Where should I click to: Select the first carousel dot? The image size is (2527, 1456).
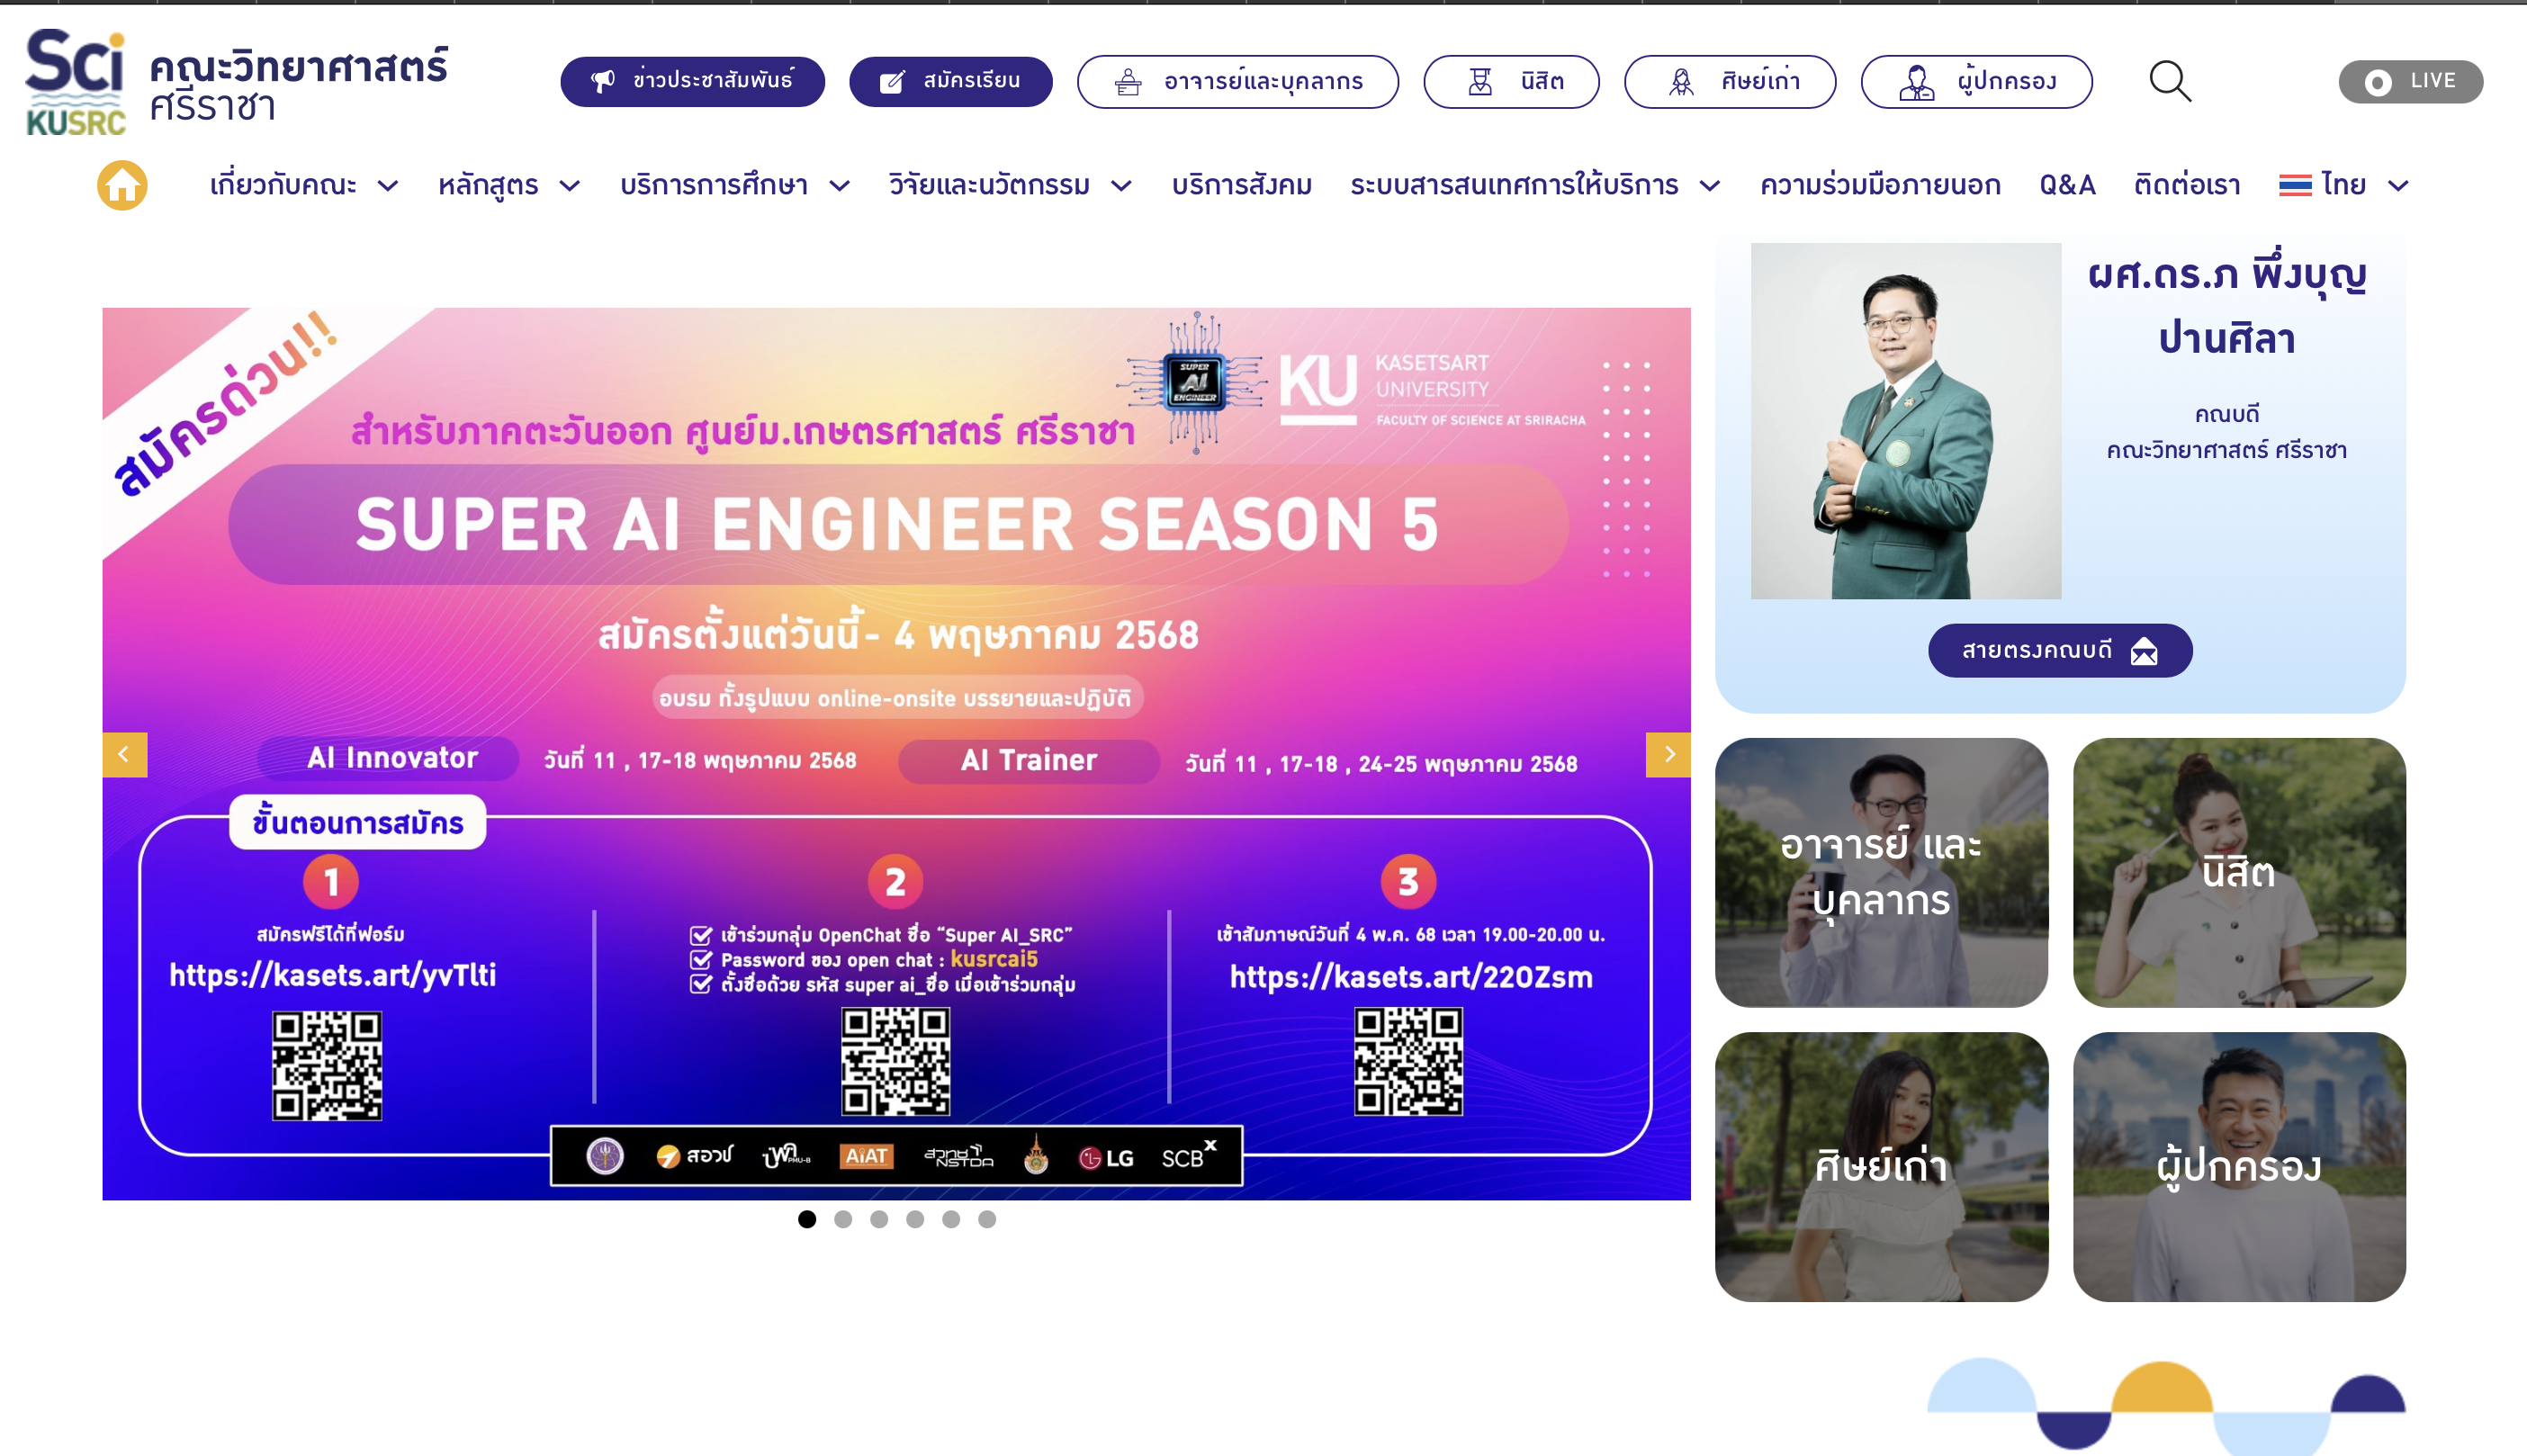807,1218
